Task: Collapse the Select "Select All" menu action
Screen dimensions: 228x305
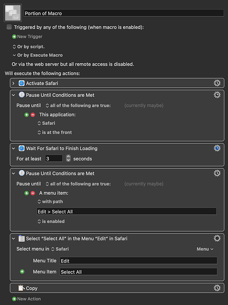Action: point(14,239)
